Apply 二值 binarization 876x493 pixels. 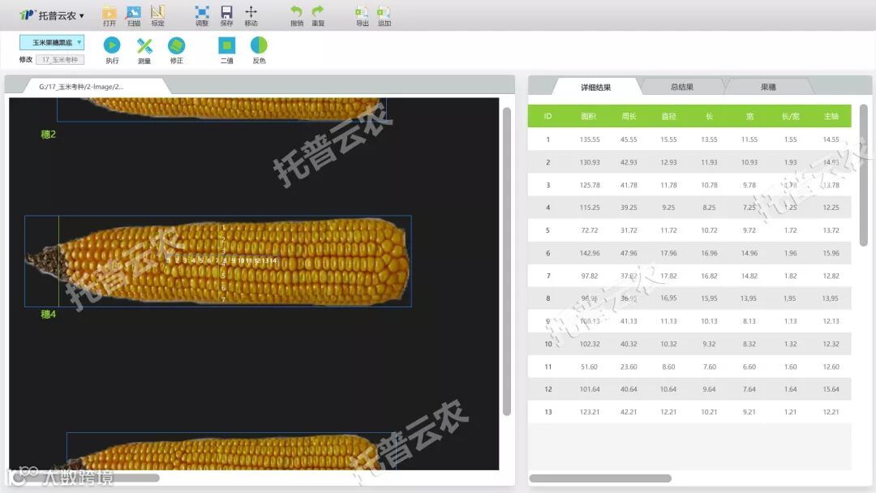point(226,49)
